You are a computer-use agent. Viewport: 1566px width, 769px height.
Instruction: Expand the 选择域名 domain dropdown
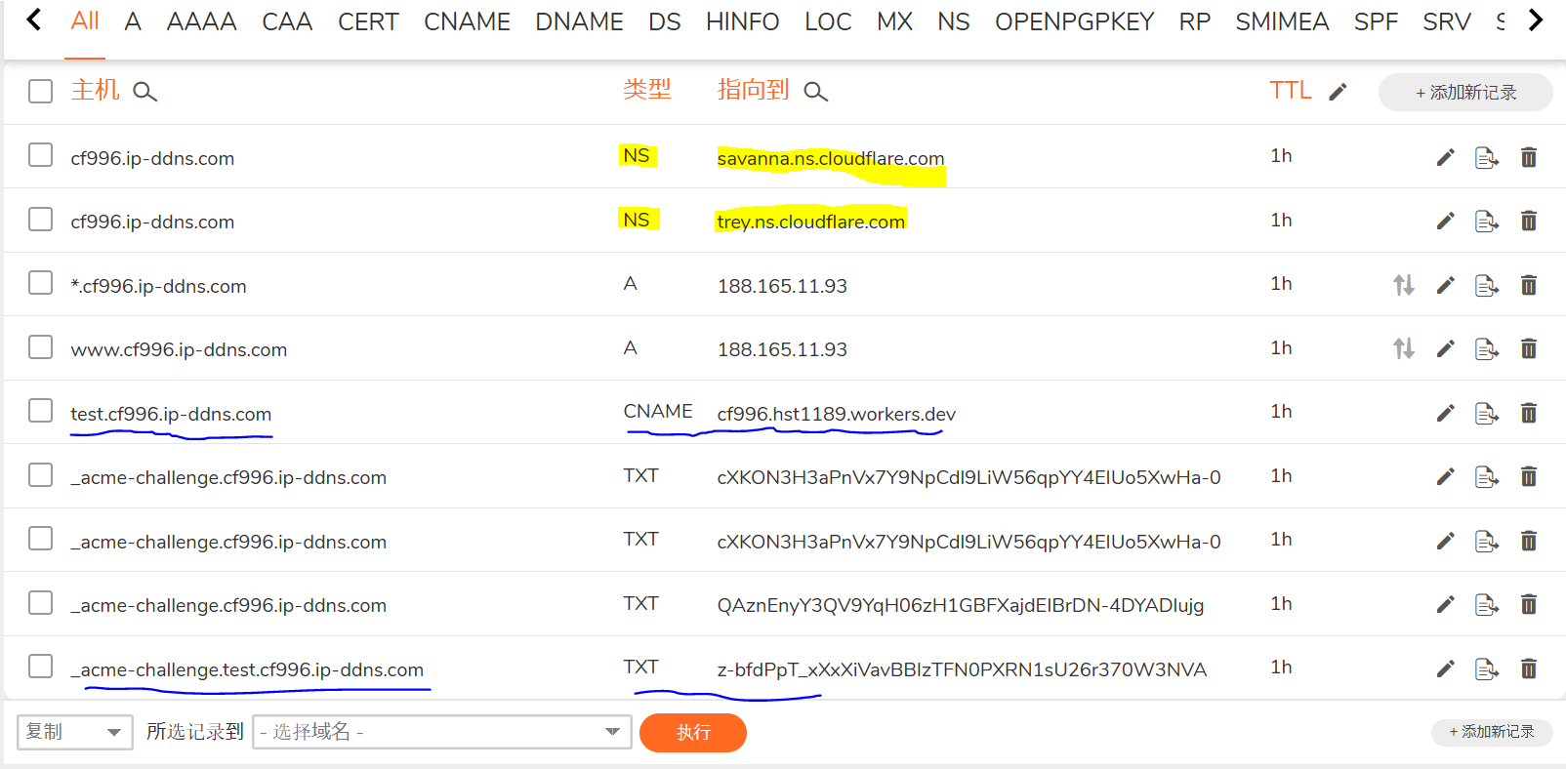[x=440, y=732]
